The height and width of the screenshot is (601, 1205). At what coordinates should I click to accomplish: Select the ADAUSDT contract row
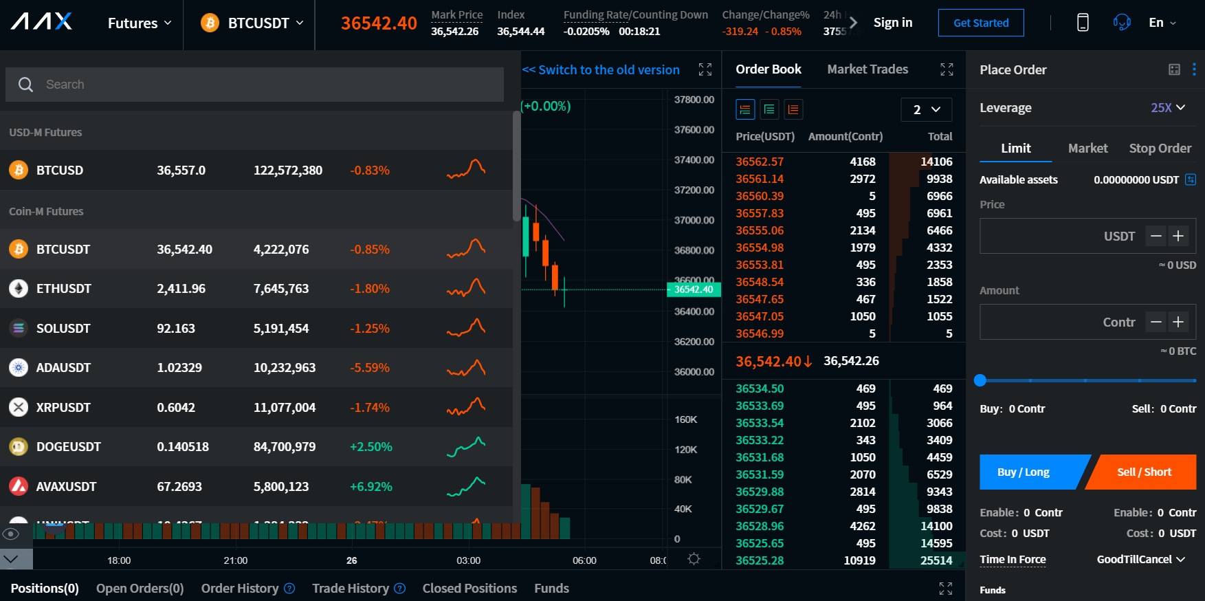tap(256, 368)
